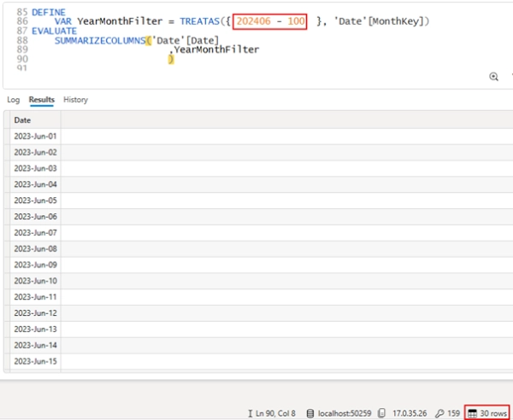This screenshot has width=513, height=420.
Task: Click the SUMMARIZECOLUMNS function in the editor
Action: tap(99, 41)
